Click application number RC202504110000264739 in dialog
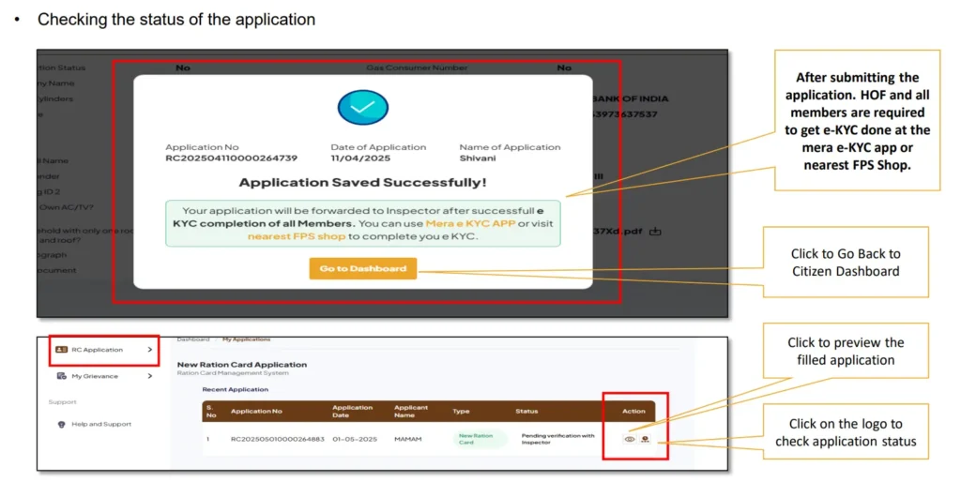Image resolution: width=961 pixels, height=482 pixels. coord(231,158)
